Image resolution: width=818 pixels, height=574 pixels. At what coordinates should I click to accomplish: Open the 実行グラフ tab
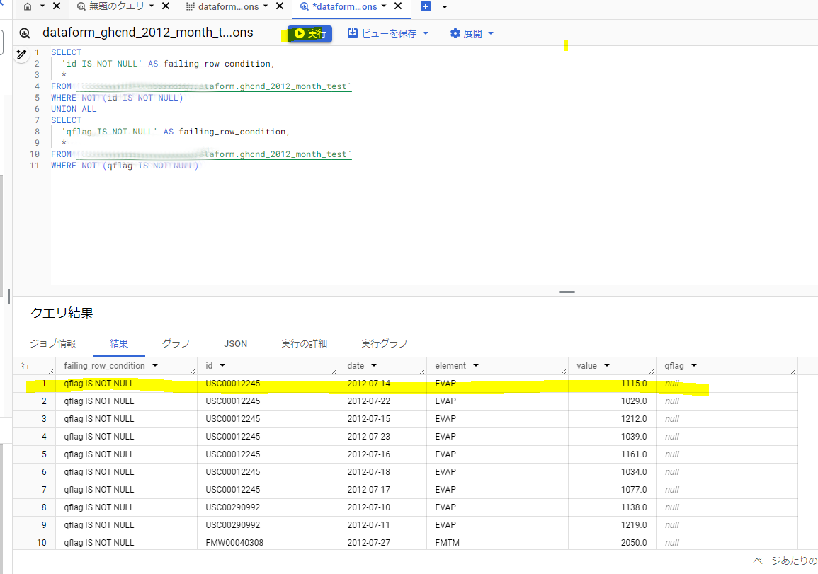tap(385, 343)
